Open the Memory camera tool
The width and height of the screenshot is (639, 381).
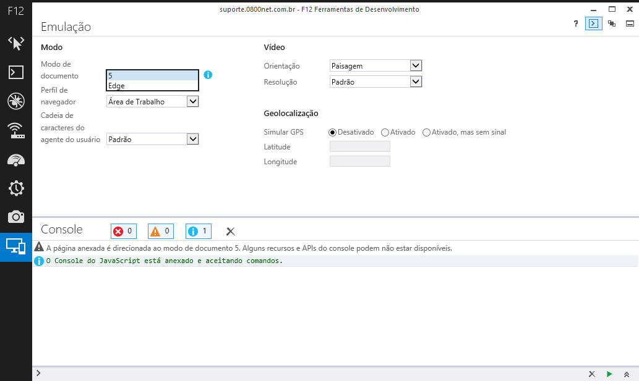[x=16, y=217]
